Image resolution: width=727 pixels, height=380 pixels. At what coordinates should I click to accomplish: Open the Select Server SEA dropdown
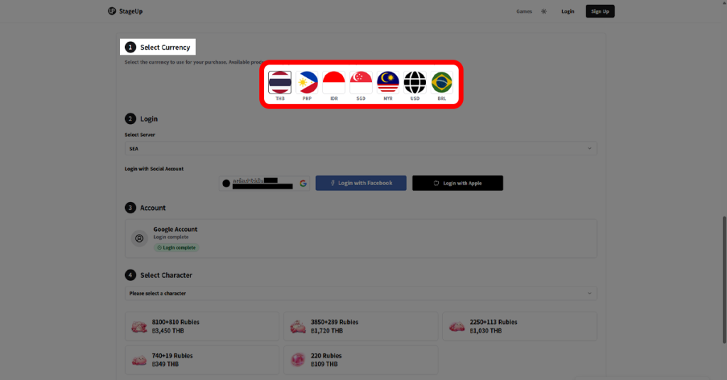(x=360, y=148)
